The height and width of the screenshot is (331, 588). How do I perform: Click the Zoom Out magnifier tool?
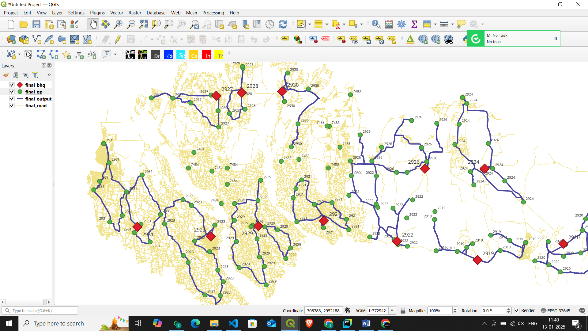131,24
